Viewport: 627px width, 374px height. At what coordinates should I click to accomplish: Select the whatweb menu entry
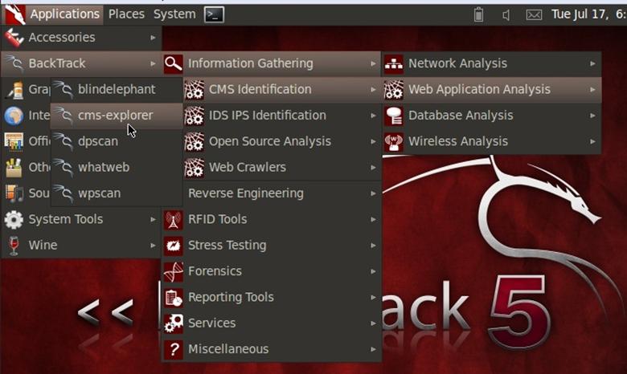[x=103, y=167]
